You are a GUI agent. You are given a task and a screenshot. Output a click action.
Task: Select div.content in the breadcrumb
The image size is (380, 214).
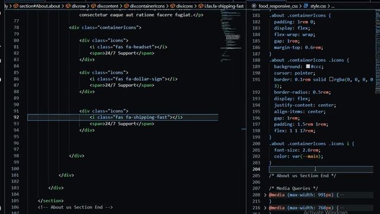[x=107, y=6]
